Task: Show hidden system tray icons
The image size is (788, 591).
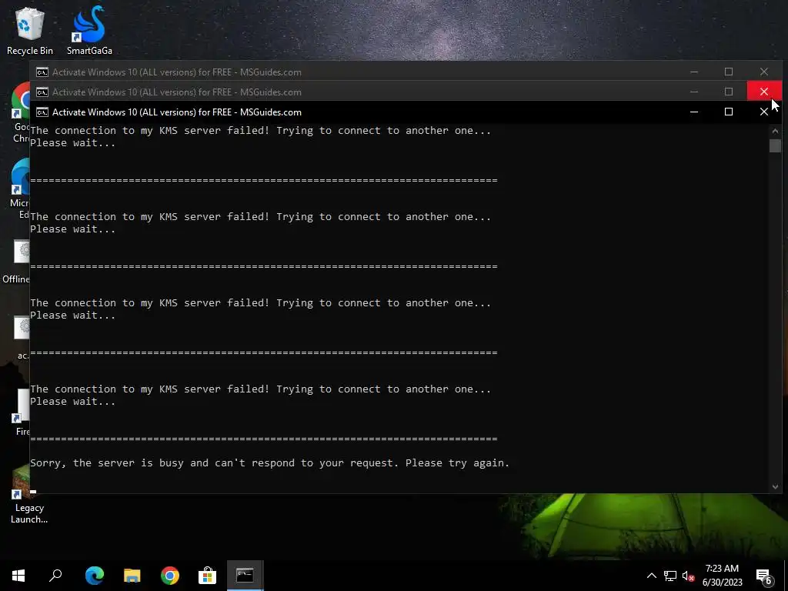Action: click(x=651, y=576)
